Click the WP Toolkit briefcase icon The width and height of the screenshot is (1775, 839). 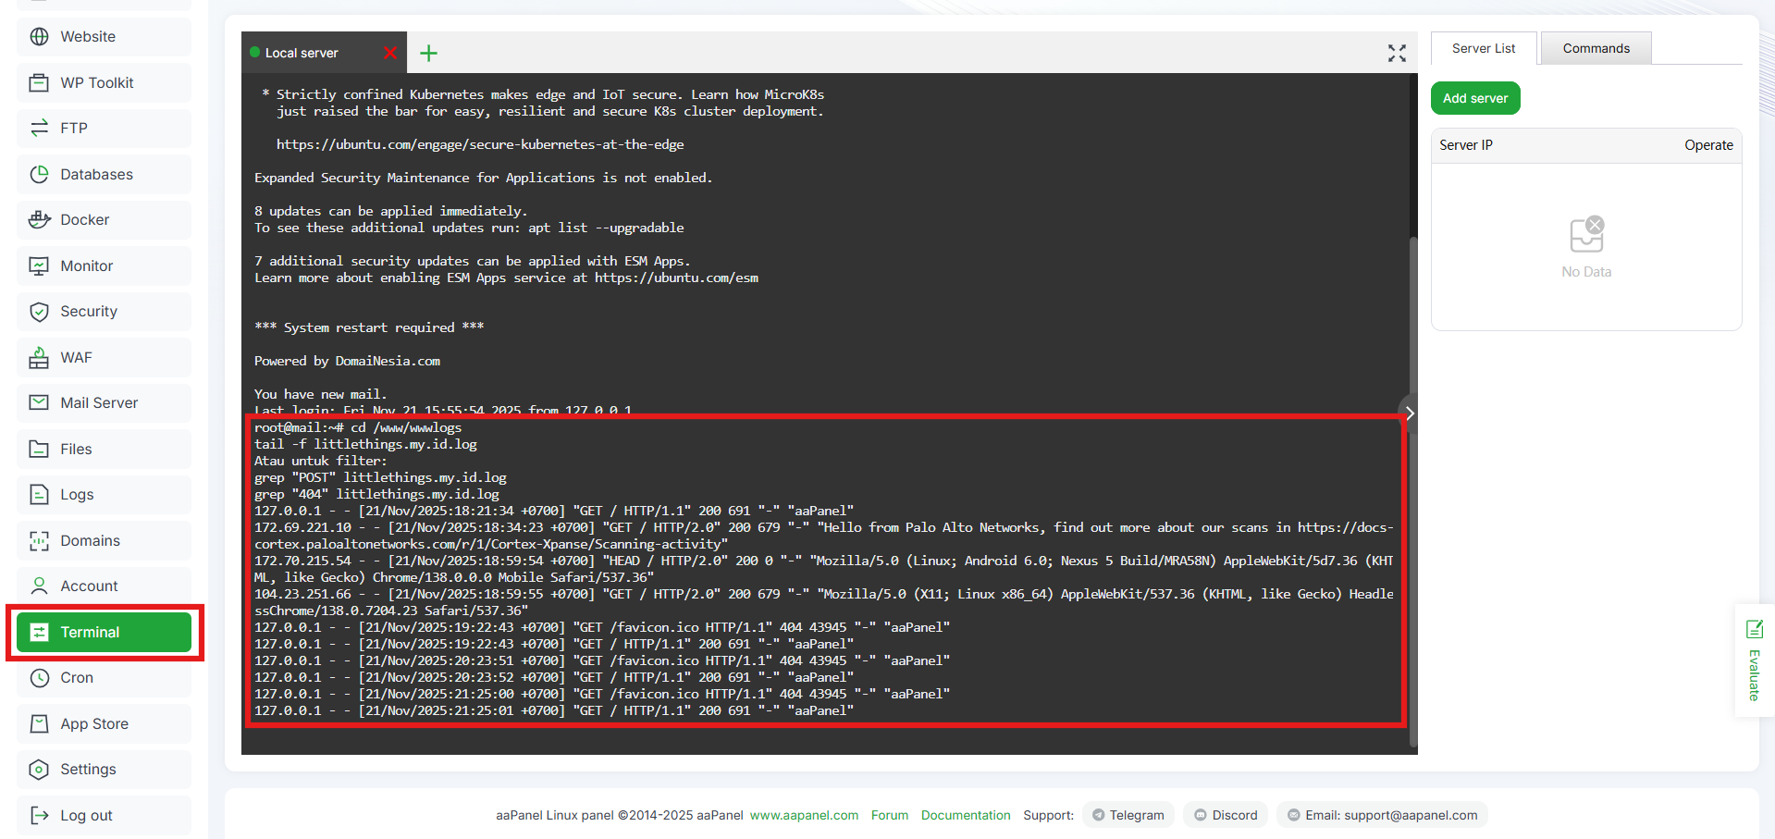point(39,82)
